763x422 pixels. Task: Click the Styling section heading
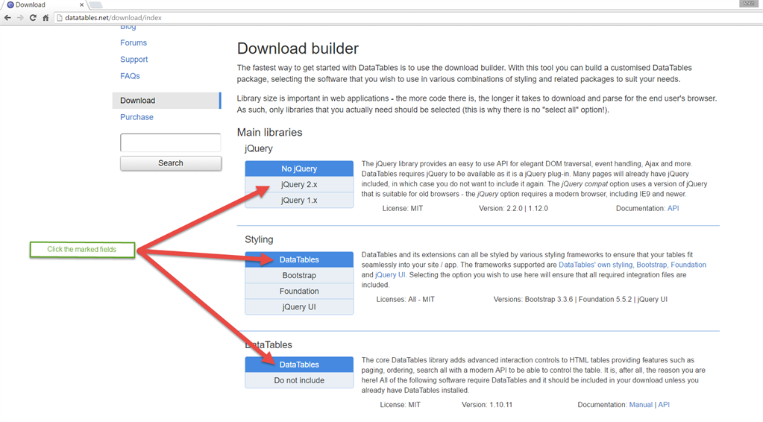click(259, 239)
